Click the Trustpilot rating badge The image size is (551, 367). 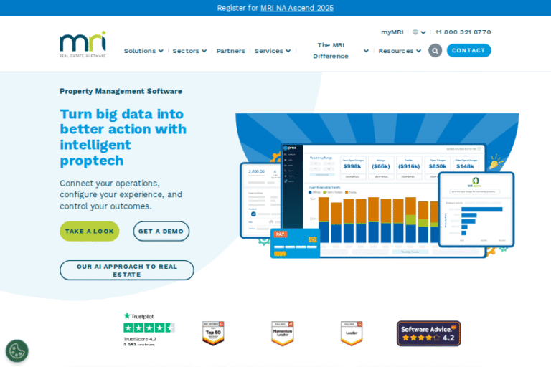click(149, 329)
